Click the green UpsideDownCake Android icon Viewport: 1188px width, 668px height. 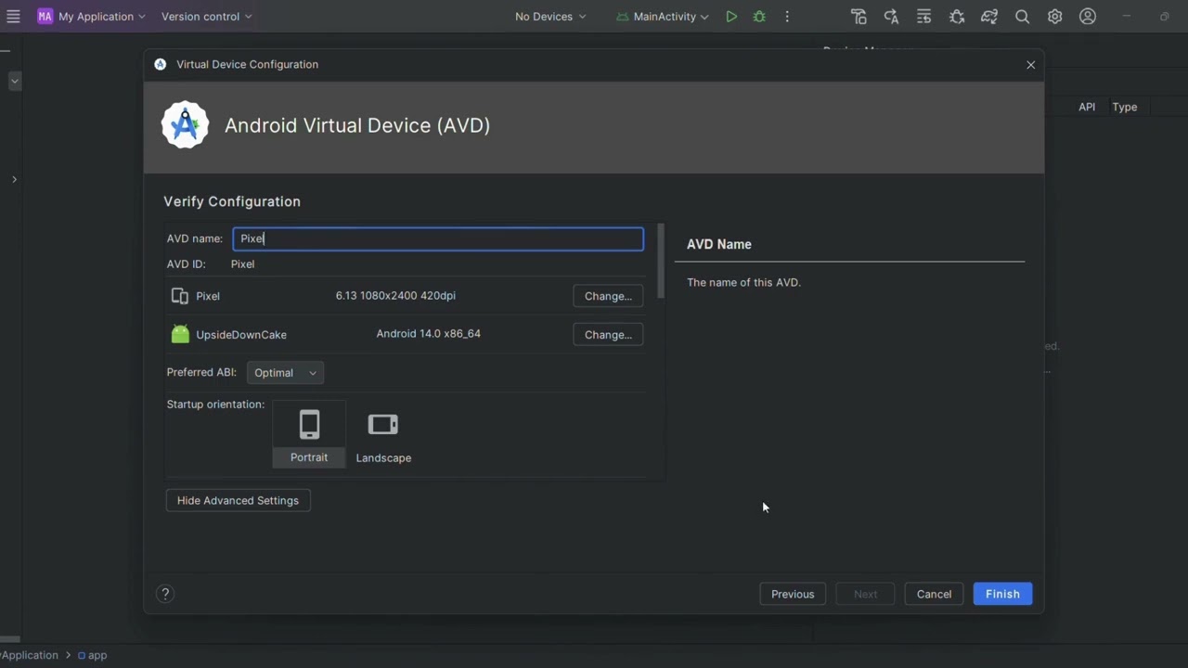[x=180, y=334]
